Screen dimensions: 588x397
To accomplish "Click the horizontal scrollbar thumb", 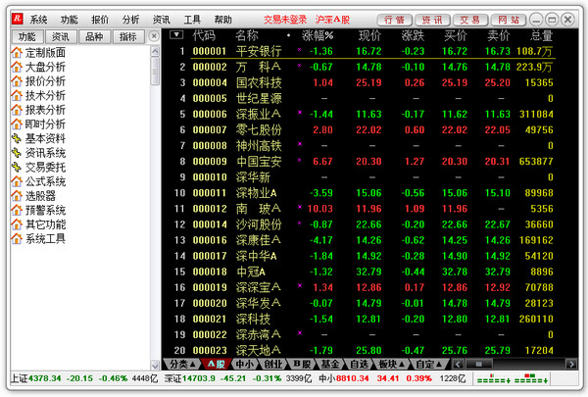I will 479,364.
